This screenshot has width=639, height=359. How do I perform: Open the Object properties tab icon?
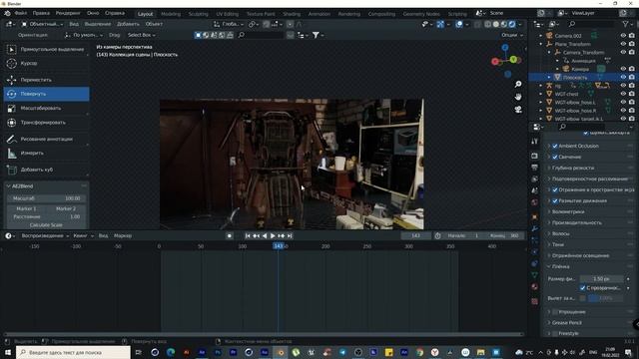coord(535,217)
